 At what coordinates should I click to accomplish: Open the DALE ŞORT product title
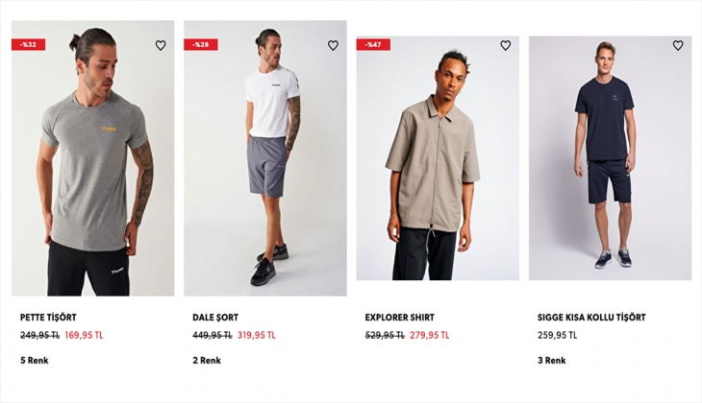215,318
